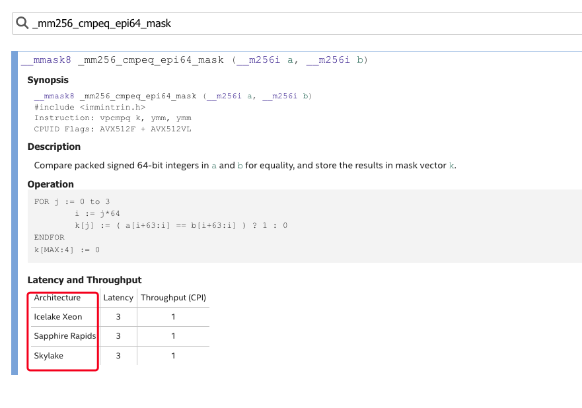Click the vpcmpq instruction line
This screenshot has width=582, height=408.
(x=113, y=118)
